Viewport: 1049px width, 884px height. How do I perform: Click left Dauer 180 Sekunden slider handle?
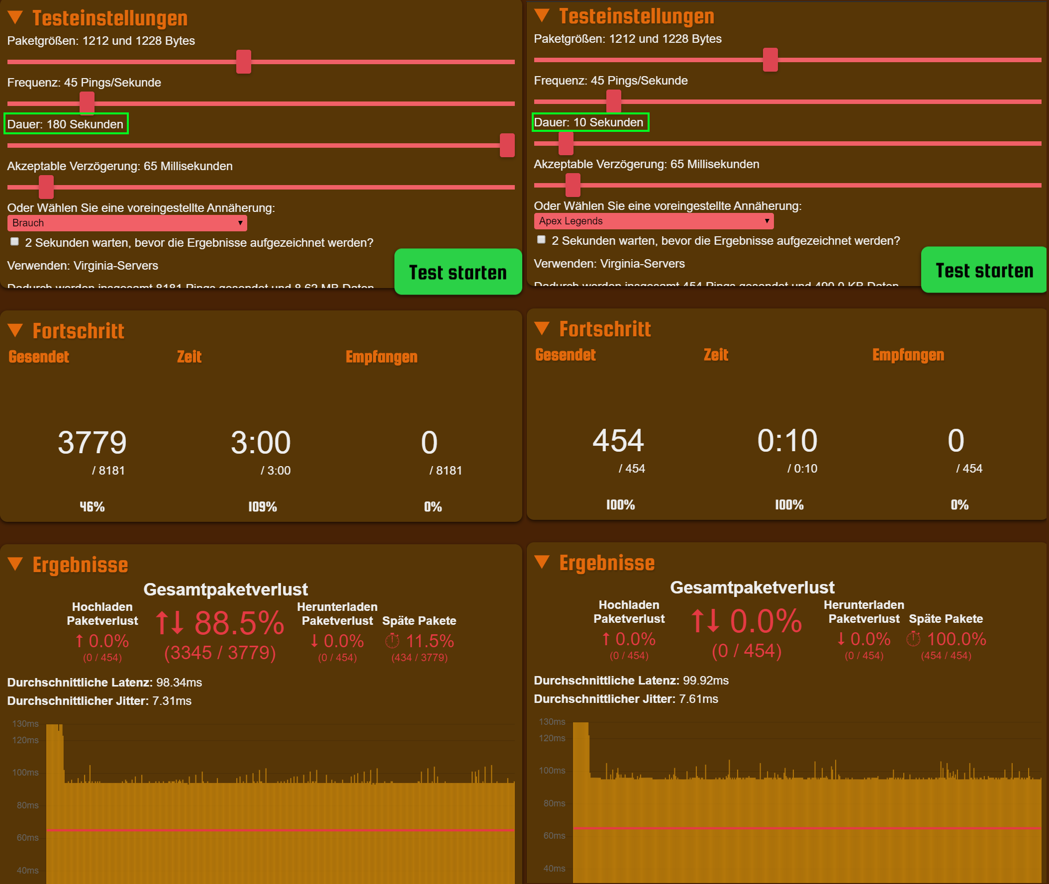pos(507,145)
